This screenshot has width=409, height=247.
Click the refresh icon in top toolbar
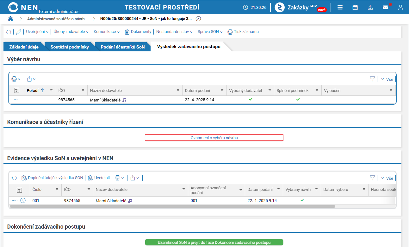coord(9,32)
